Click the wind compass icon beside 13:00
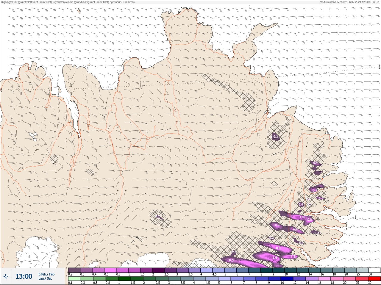The height and width of the screenshot is (285, 381). [x=6, y=276]
